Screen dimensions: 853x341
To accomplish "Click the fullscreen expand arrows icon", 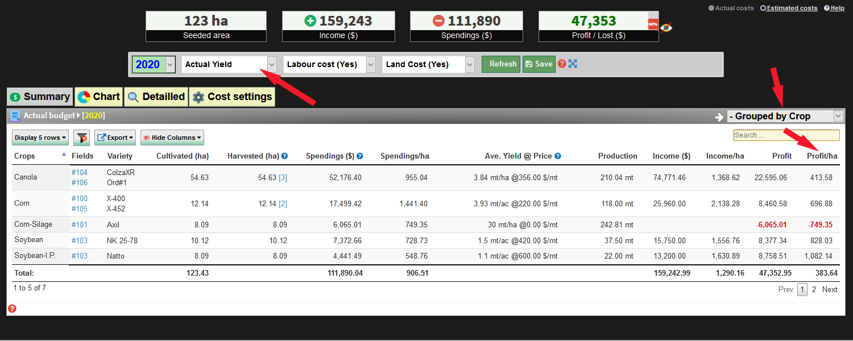I will pos(573,64).
